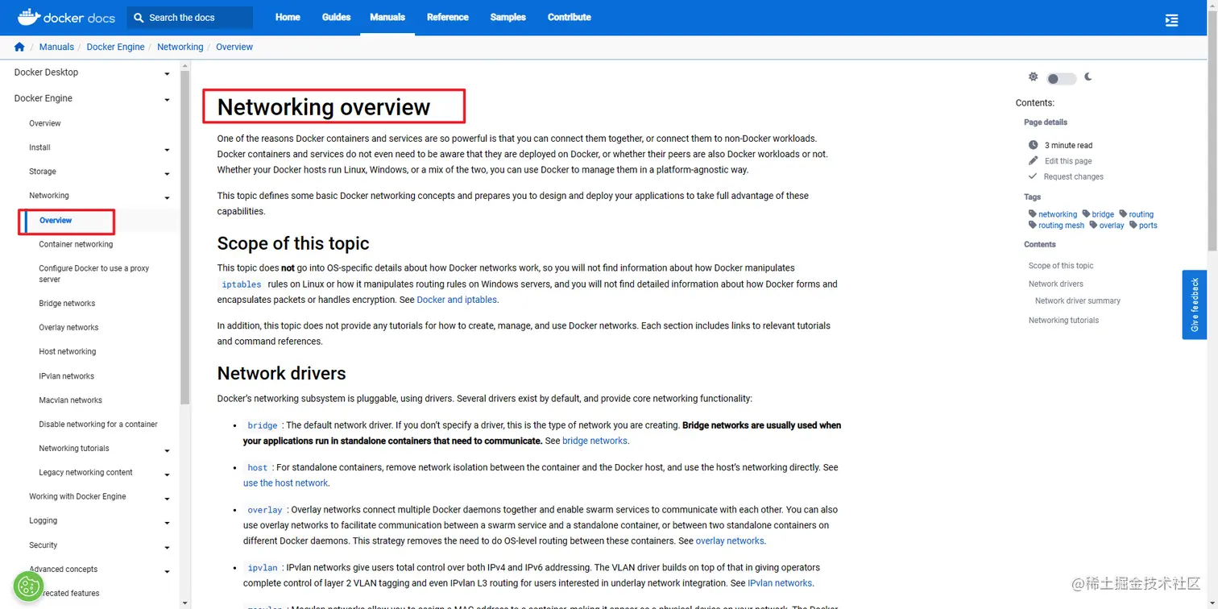Expand Legacy networking content submenu

click(167, 474)
